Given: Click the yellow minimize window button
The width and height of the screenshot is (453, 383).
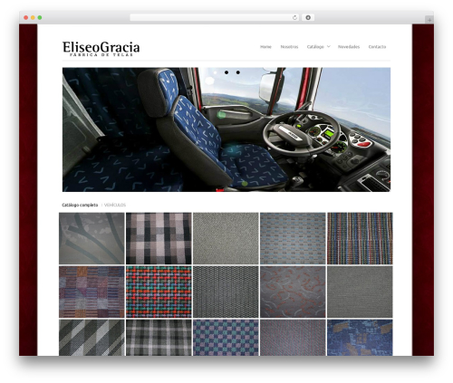Looking at the screenshot, I should [x=33, y=17].
